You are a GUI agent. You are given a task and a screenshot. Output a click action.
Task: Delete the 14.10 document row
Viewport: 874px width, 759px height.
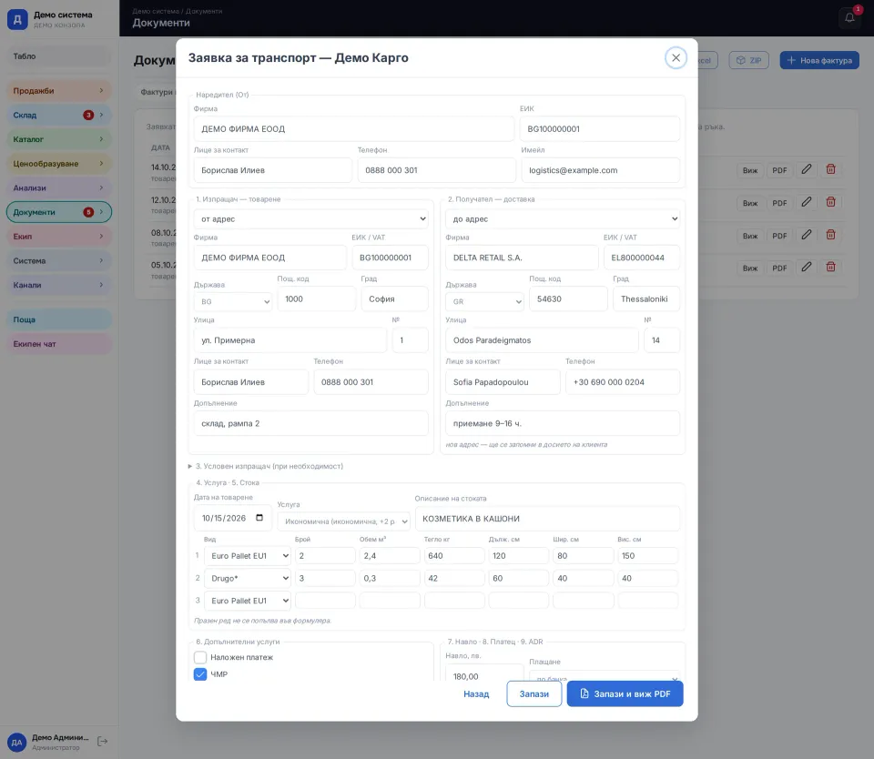click(x=830, y=169)
